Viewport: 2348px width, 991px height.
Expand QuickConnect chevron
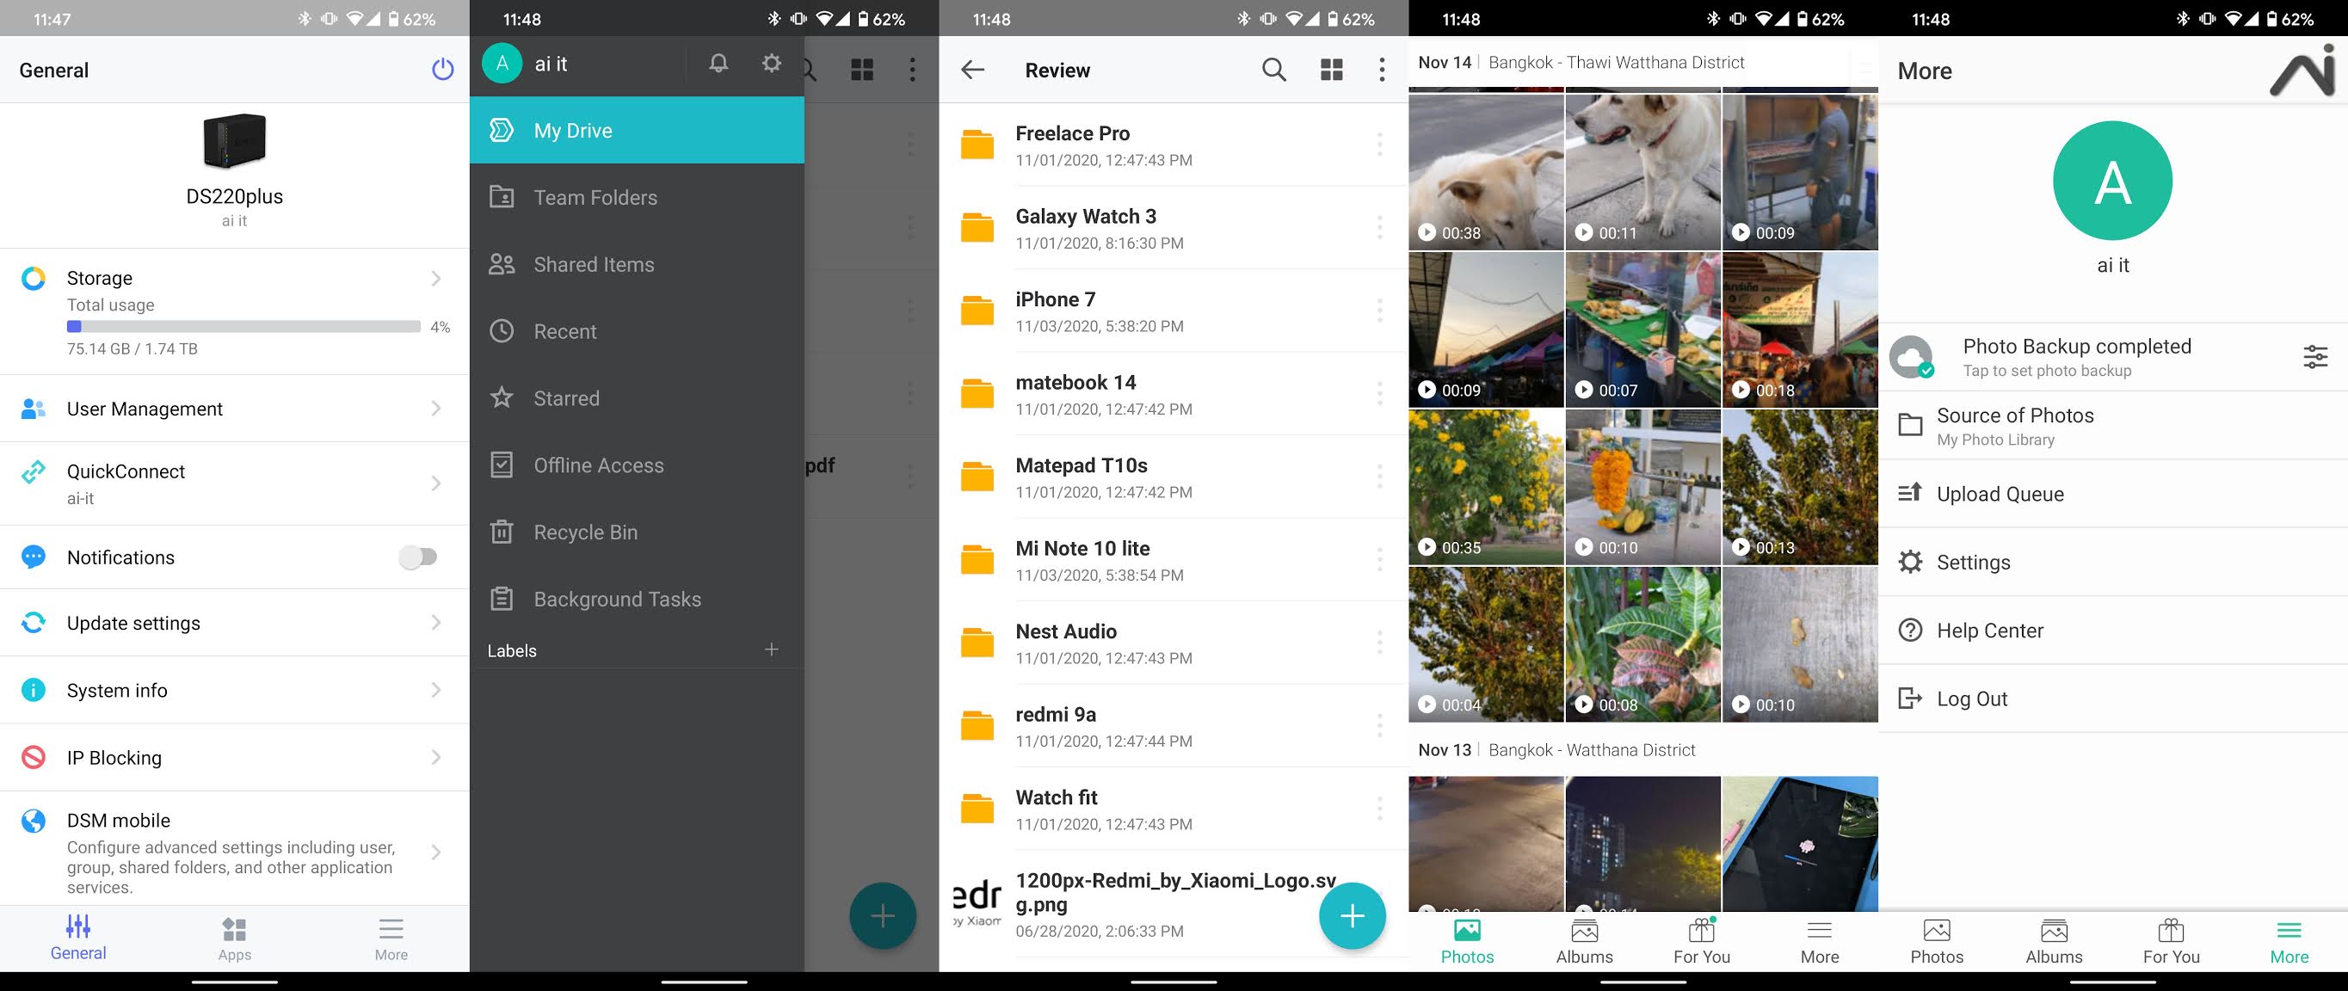point(435,483)
